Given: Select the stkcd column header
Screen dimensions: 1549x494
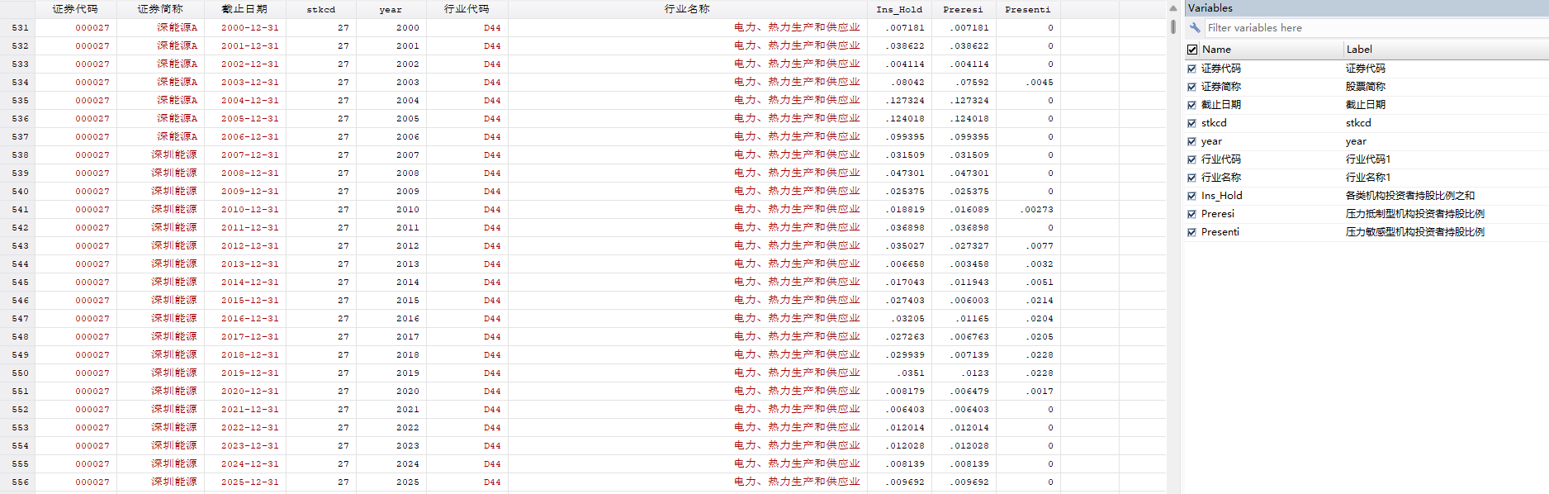Looking at the screenshot, I should pyautogui.click(x=321, y=9).
